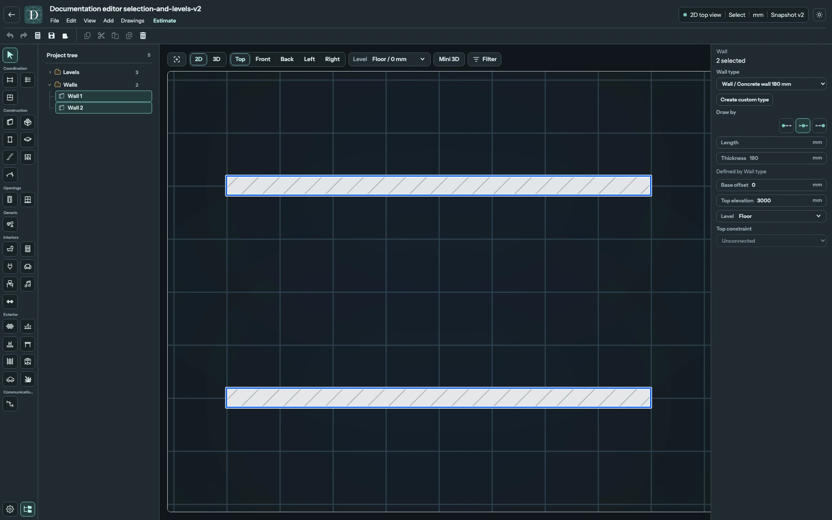This screenshot has height=520, width=832.
Task: Go back using the arrow button
Action: tap(12, 15)
